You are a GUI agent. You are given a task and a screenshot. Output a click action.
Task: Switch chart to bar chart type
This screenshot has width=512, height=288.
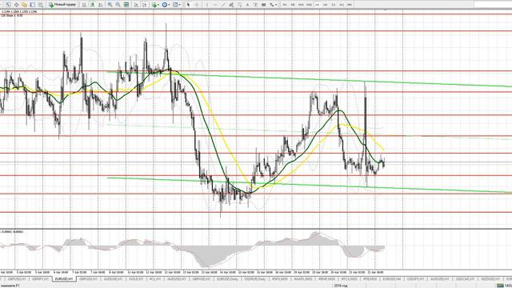click(x=84, y=5)
